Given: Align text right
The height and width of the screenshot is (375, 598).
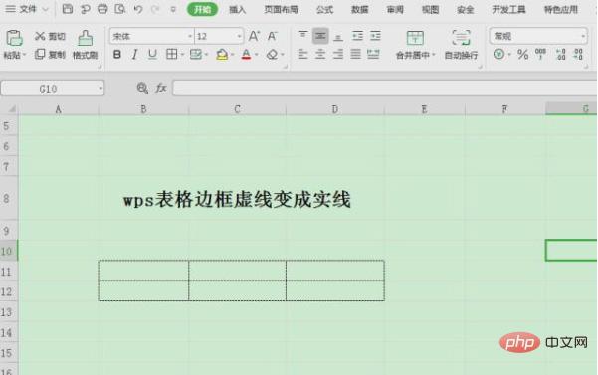Looking at the screenshot, I should point(338,54).
